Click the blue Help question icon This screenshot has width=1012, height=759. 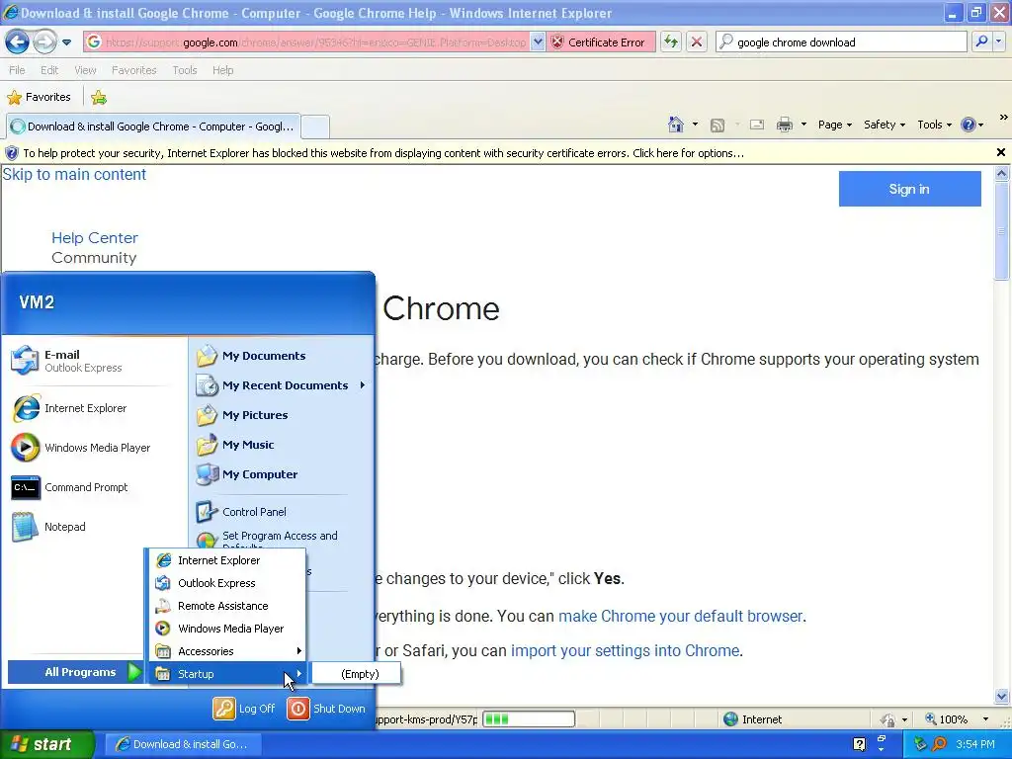(968, 125)
